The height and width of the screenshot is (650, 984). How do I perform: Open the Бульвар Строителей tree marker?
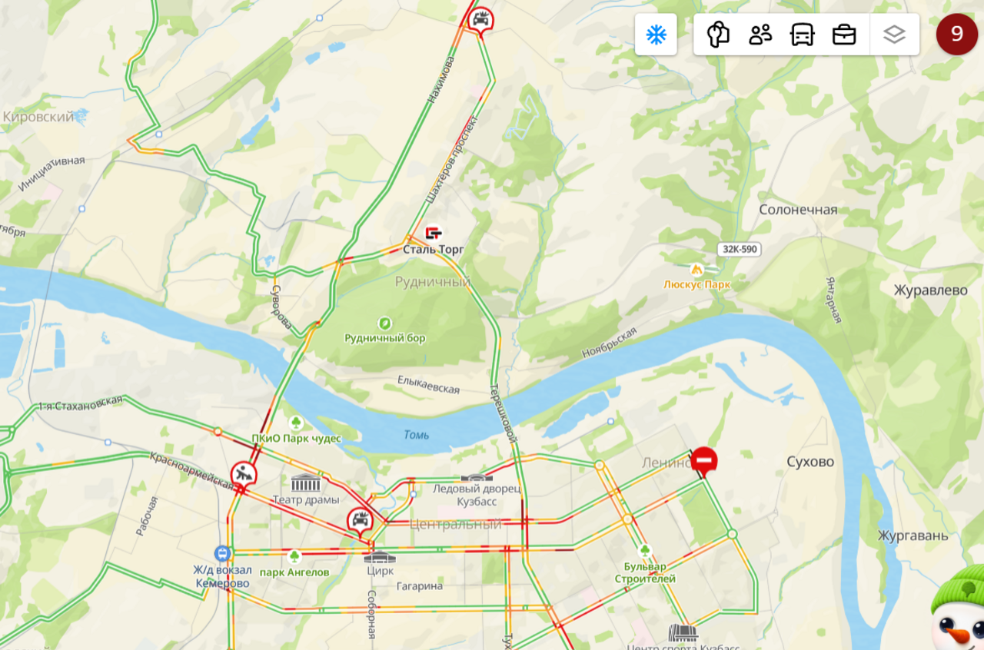tap(646, 551)
